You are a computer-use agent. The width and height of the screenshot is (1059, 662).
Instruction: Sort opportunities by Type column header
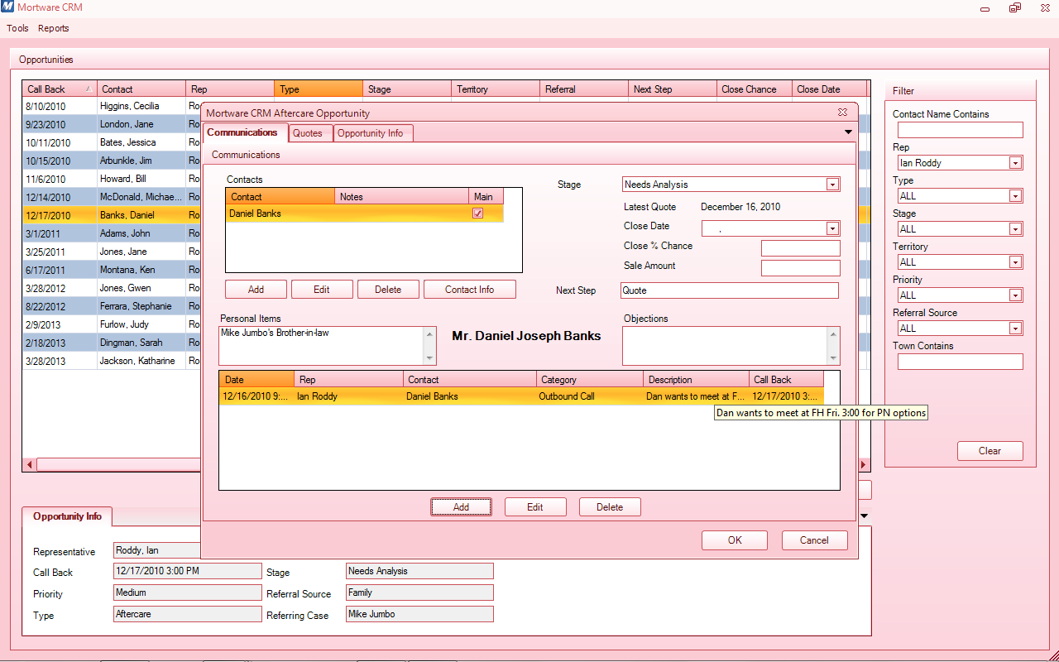point(319,89)
